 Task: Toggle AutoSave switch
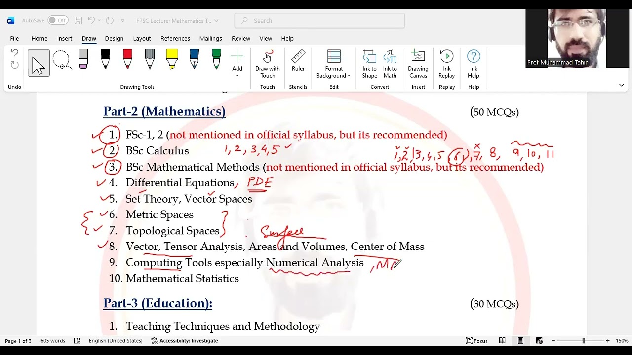[x=58, y=20]
